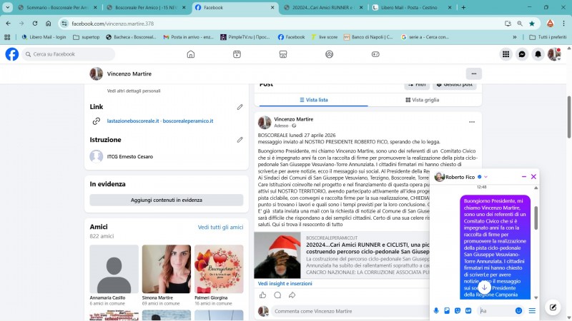Click the share arrow icon under post
The image size is (572, 321).
click(292, 295)
